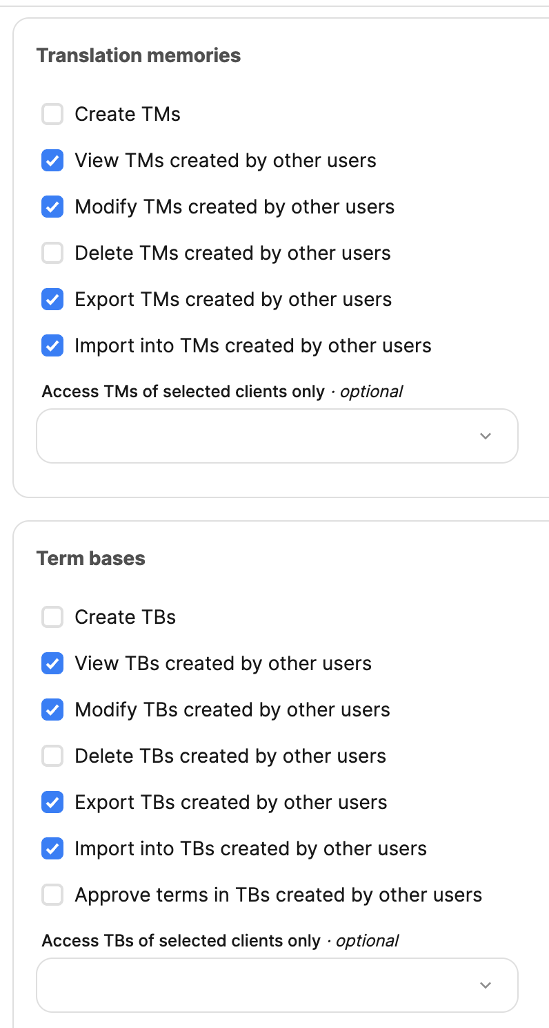Disable View TMs created by other users

(x=52, y=160)
